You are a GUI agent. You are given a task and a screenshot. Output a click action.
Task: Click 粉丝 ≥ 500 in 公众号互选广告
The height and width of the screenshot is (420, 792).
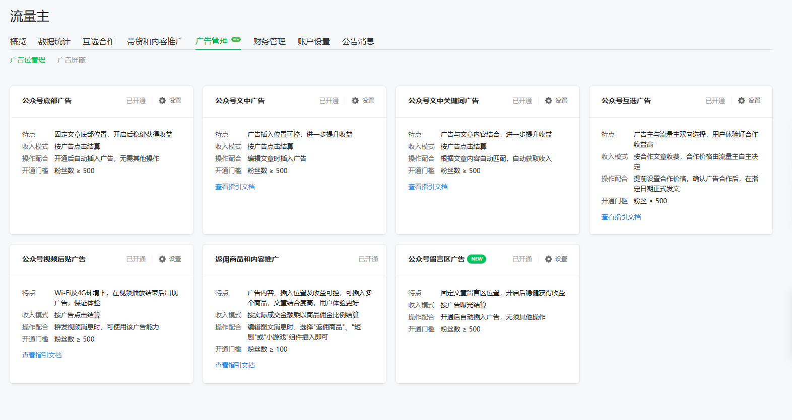tap(650, 201)
